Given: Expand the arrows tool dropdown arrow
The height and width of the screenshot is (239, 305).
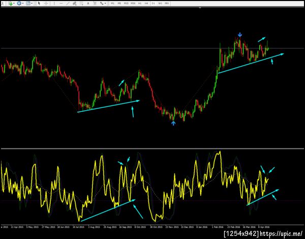Looking at the screenshot, I should [105, 4].
